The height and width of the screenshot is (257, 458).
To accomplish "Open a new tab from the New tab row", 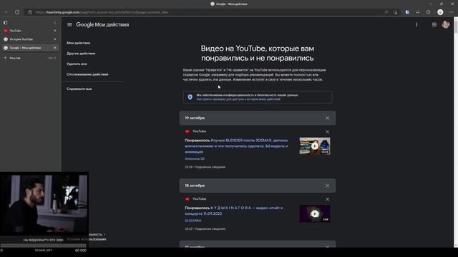I will click(x=29, y=58).
